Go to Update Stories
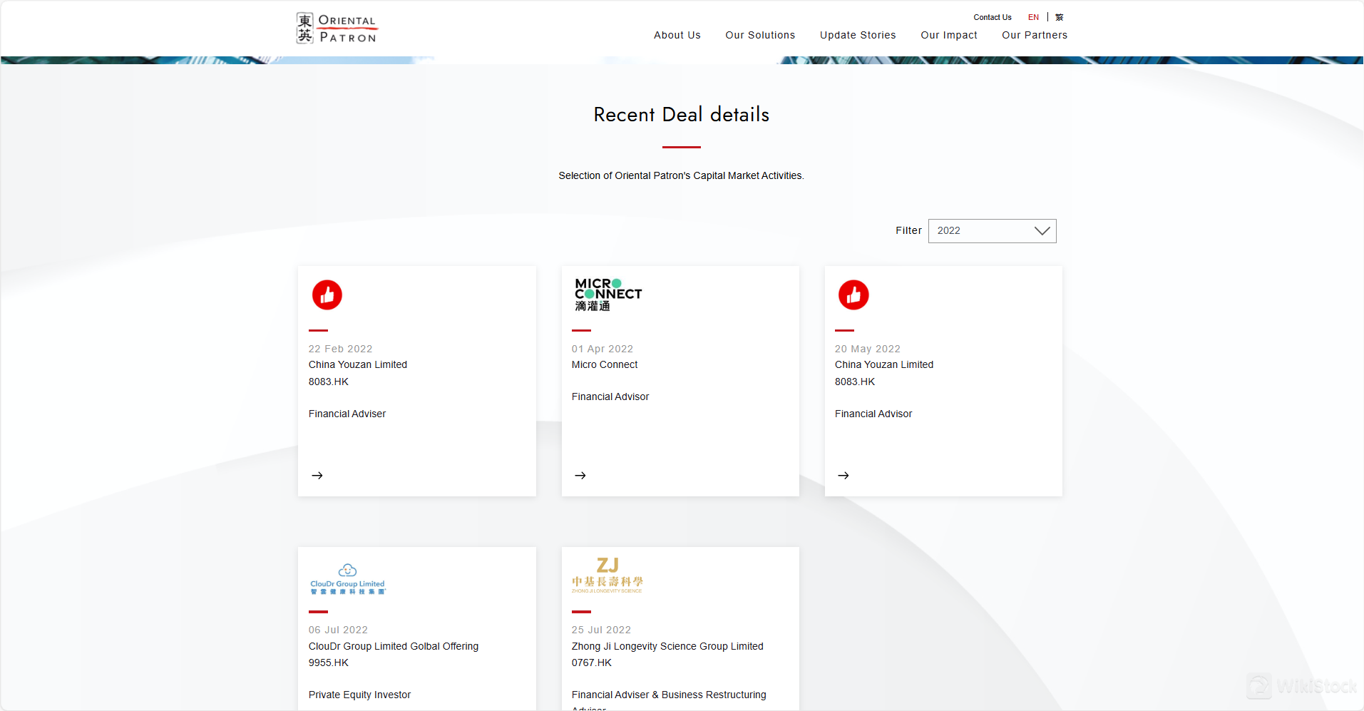The height and width of the screenshot is (711, 1364). pos(858,35)
